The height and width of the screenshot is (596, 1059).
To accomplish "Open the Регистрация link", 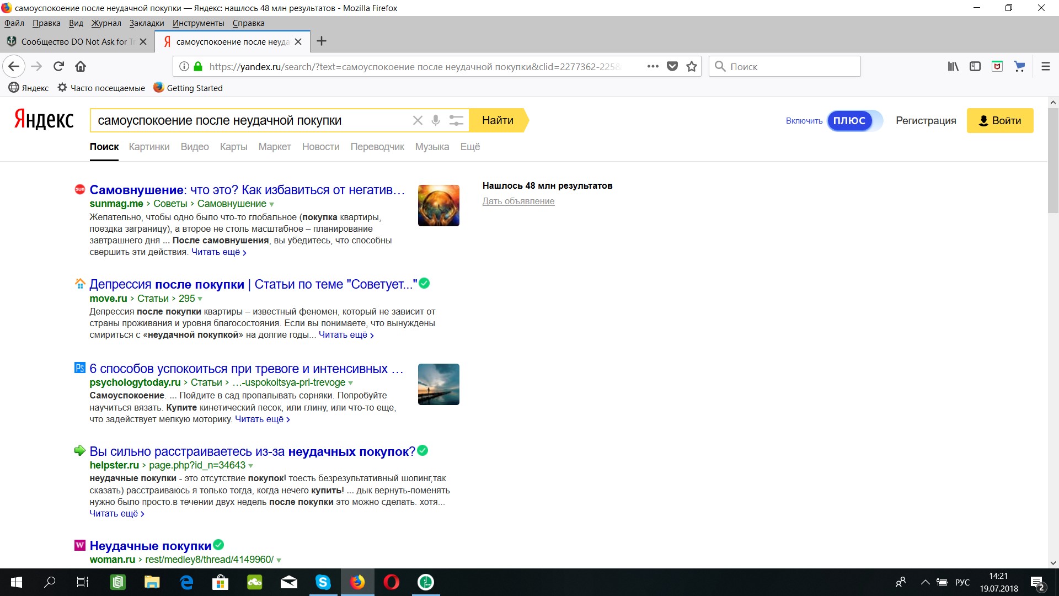I will point(926,120).
